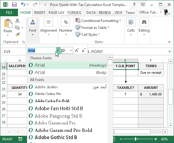Select the Format Painter brush
174x143 pixels.
coord(17,35)
